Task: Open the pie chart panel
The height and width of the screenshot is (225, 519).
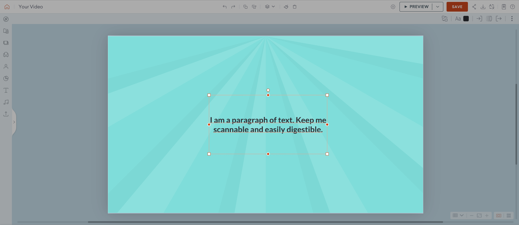Action: click(x=6, y=78)
